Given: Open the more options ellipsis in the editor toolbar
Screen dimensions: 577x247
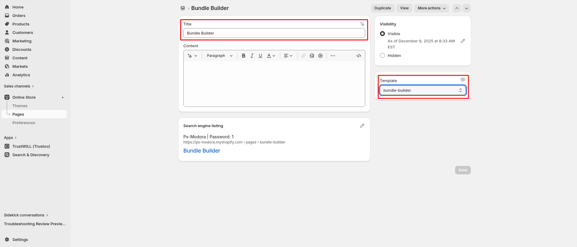Looking at the screenshot, I should pyautogui.click(x=333, y=56).
